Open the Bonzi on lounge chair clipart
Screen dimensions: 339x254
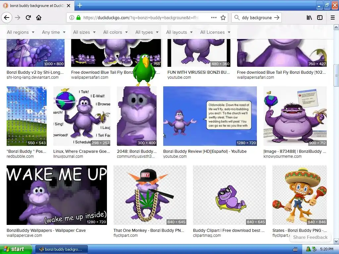[229, 195]
